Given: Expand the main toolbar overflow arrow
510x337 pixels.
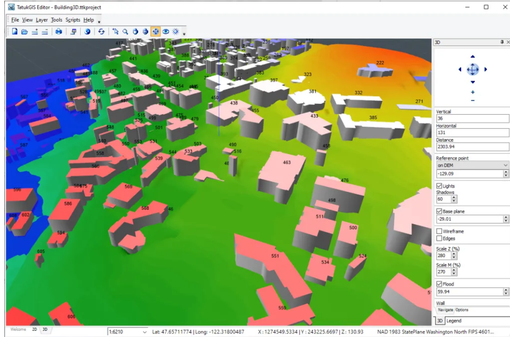Looking at the screenshot, I should [x=184, y=34].
